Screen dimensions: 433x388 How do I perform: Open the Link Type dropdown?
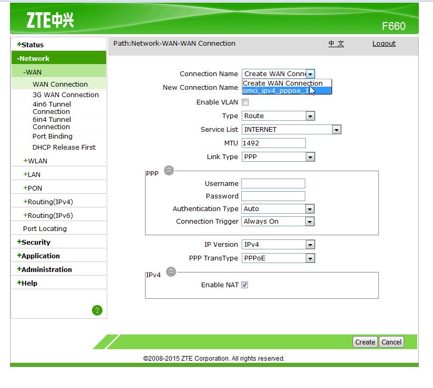(x=310, y=156)
